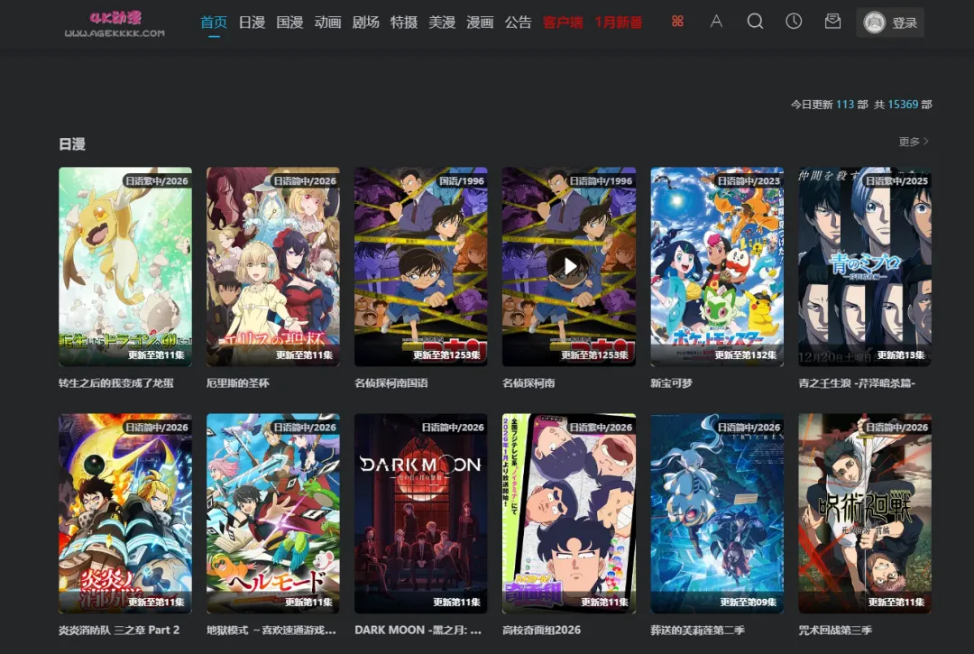Click 日语简中/2023 tag on 新宝可梦

click(x=749, y=180)
